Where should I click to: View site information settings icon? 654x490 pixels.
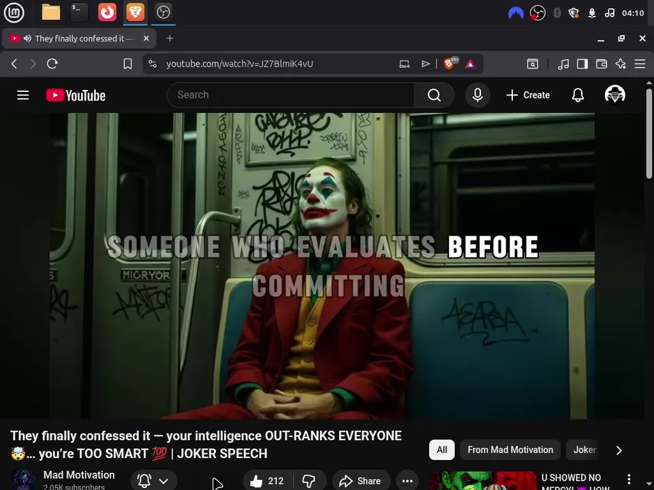coord(153,64)
